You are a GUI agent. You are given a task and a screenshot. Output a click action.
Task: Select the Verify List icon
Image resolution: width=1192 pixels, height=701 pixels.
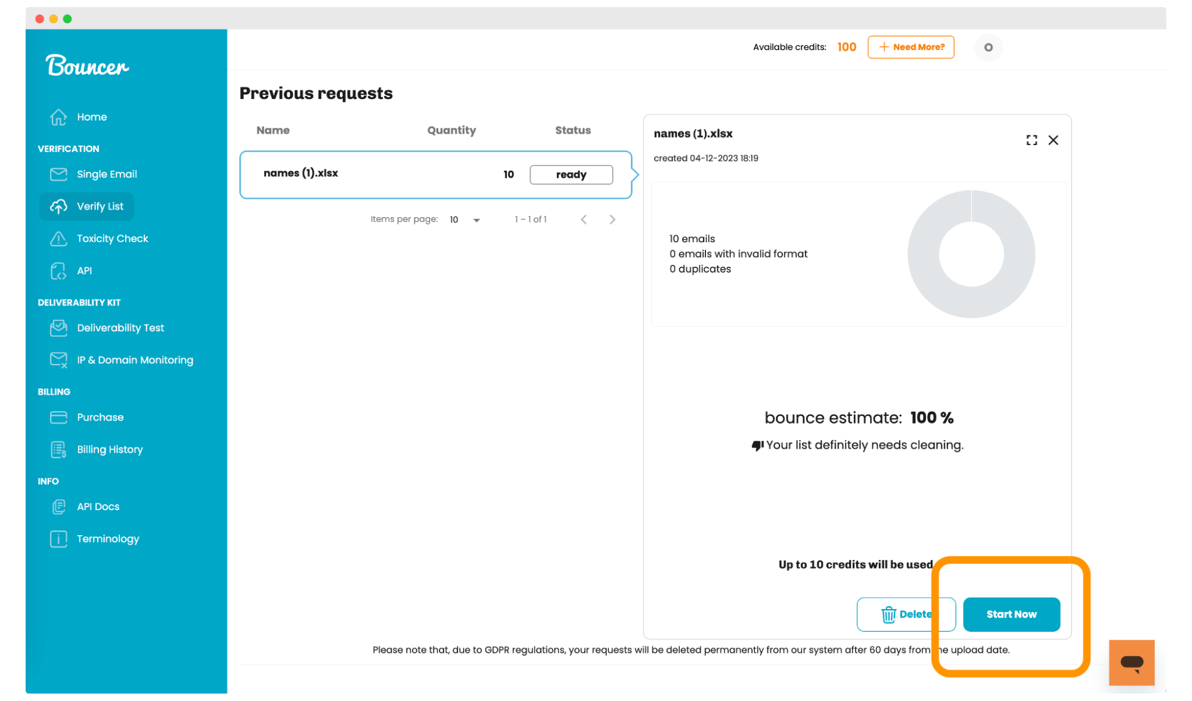tap(58, 206)
